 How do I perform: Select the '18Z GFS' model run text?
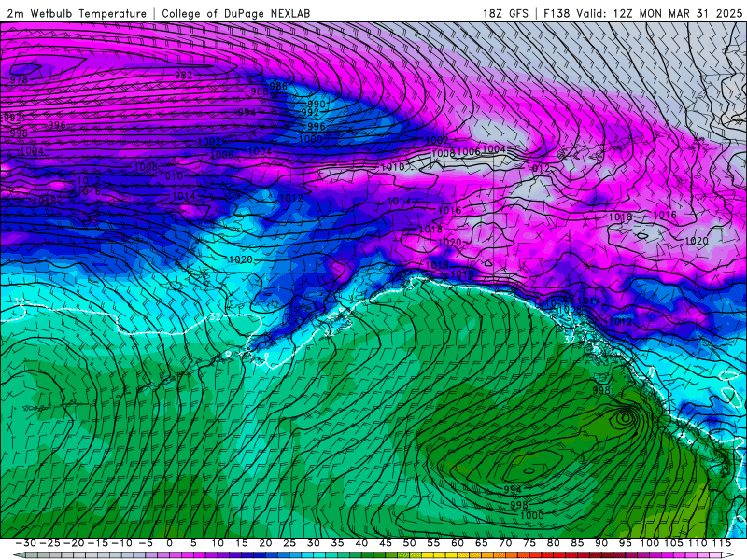point(505,14)
